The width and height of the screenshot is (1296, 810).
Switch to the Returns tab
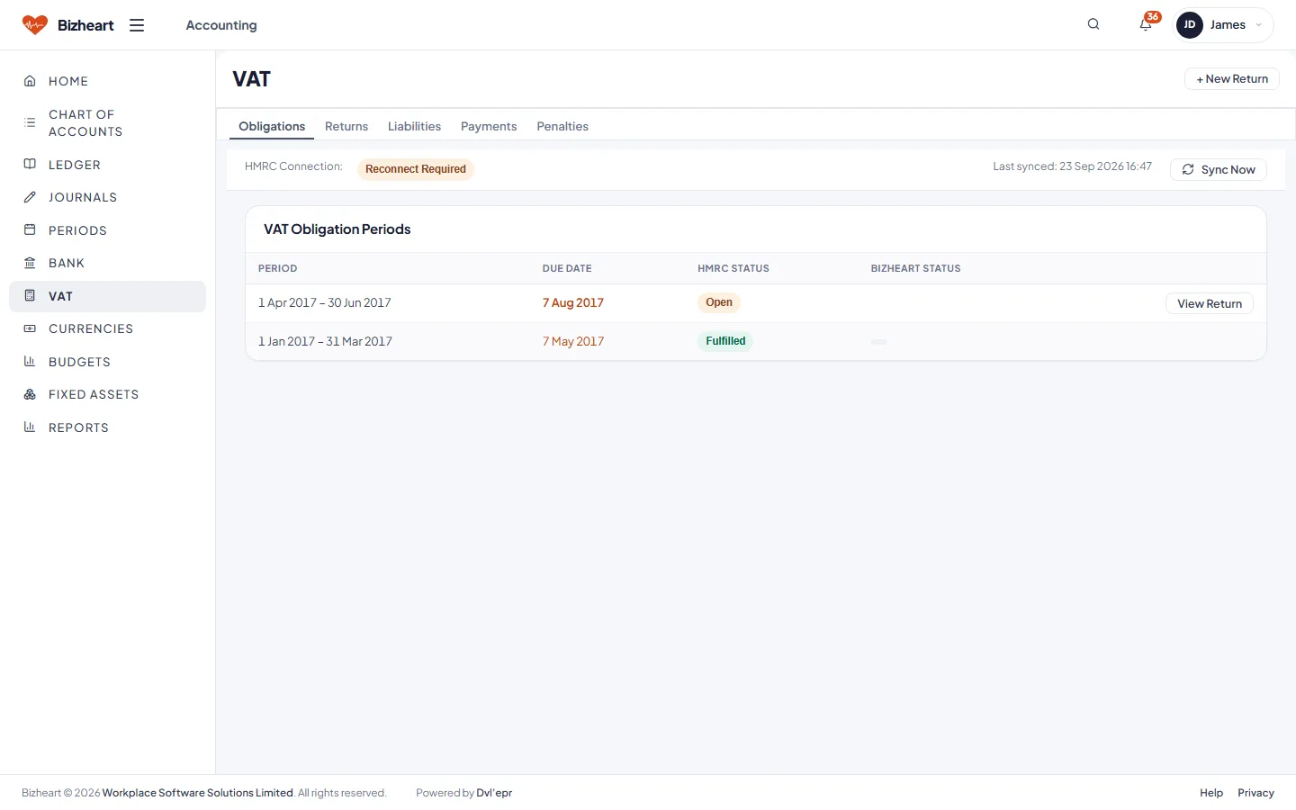pos(346,126)
